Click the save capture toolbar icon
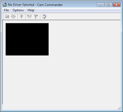 (x=13, y=16)
